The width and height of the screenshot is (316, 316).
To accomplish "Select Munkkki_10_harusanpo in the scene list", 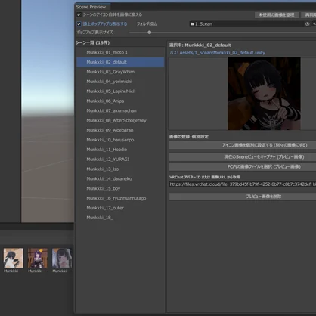I will 120,140.
